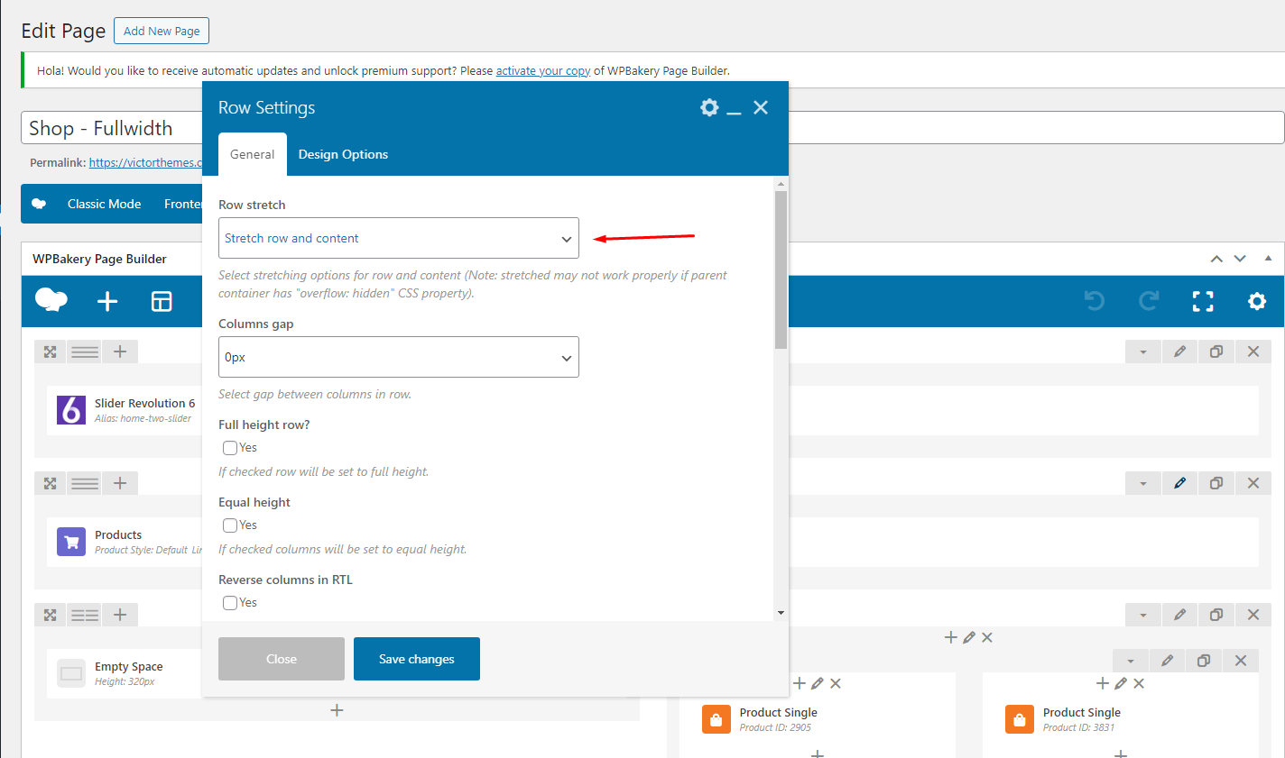The image size is (1285, 758).
Task: Click the Slider Revolution 6 element icon
Action: (71, 410)
